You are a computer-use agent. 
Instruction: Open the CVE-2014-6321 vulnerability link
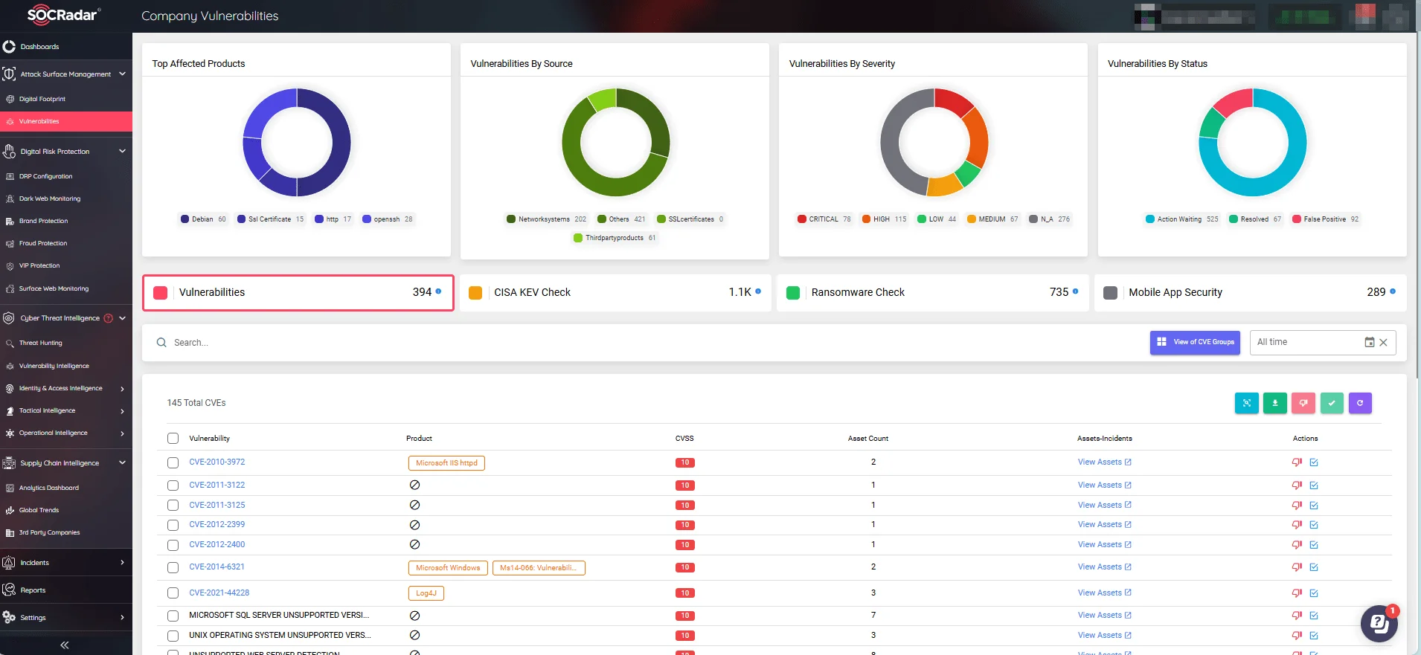pos(216,567)
